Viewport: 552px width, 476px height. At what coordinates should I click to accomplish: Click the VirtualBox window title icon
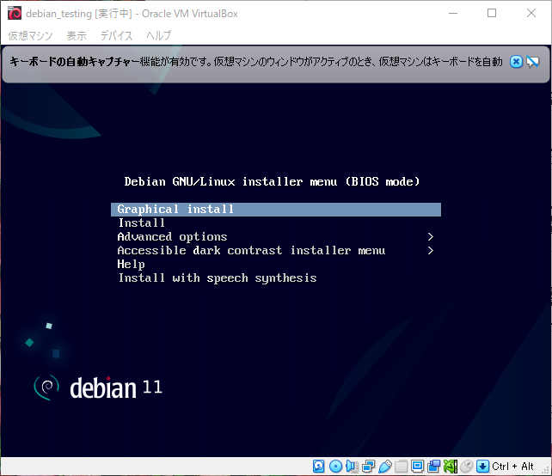(x=15, y=14)
